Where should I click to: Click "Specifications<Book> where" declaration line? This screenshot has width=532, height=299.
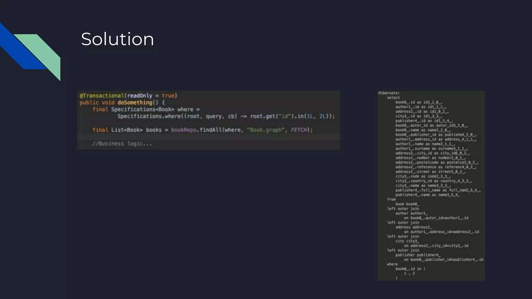pyautogui.click(x=152, y=110)
